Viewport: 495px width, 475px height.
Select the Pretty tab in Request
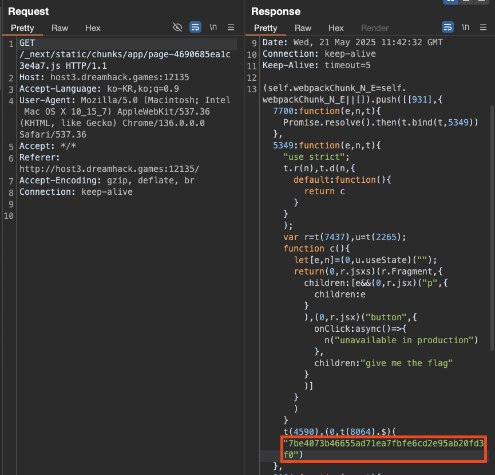[22, 28]
